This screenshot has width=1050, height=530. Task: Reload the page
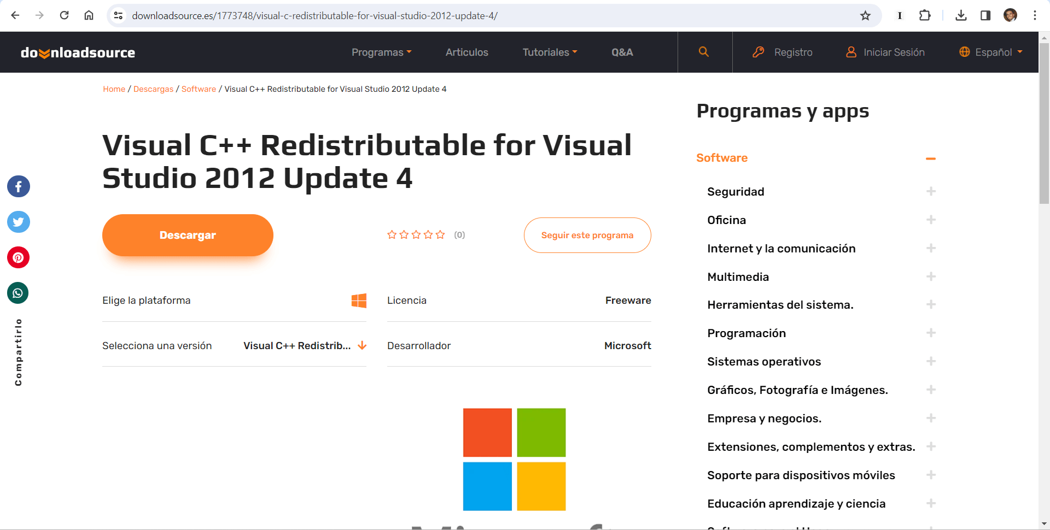coord(64,15)
